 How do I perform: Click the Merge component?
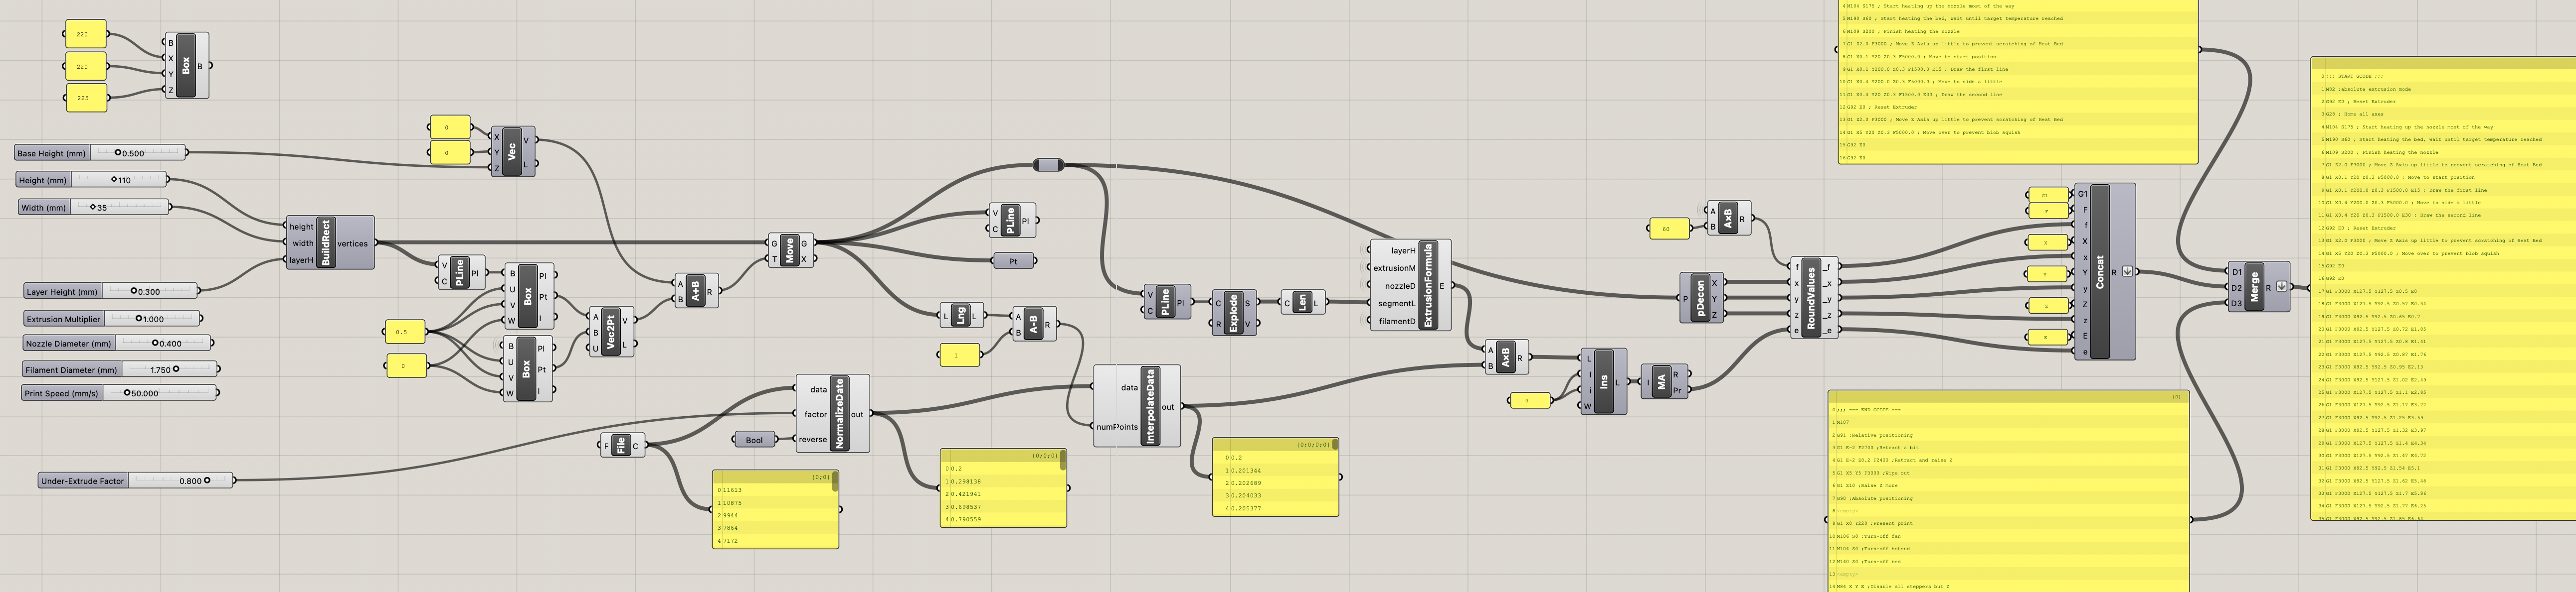pos(2254,287)
